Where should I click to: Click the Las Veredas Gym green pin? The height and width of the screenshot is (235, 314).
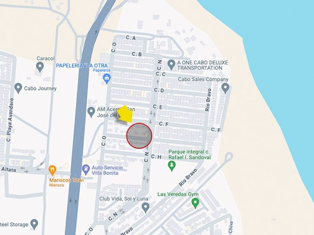pyautogui.click(x=195, y=203)
